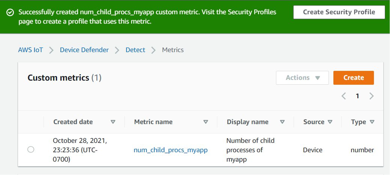This screenshot has height=175, width=390.
Task: Navigate to Device Defender breadcrumb
Action: tap(84, 50)
